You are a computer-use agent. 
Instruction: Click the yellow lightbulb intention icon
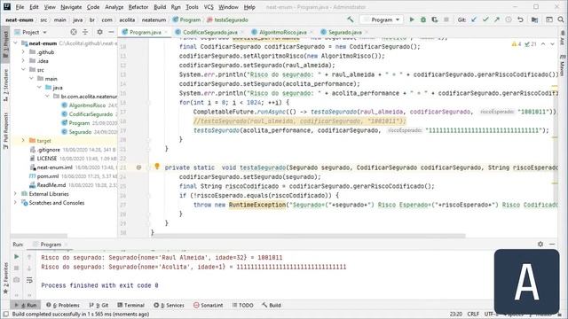157,166
